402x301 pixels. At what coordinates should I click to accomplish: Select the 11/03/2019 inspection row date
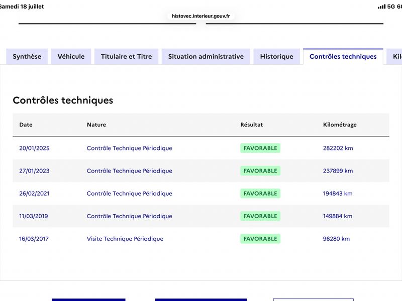tap(34, 216)
